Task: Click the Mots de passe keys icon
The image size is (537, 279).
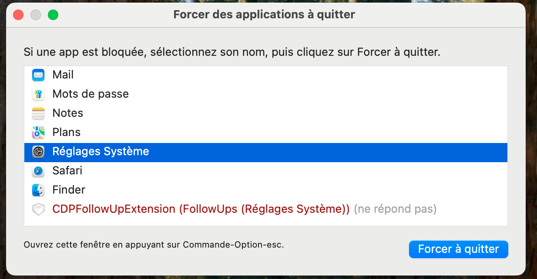Action: point(38,94)
